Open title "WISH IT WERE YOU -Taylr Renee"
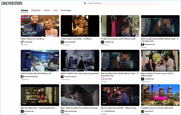 point(80,73)
